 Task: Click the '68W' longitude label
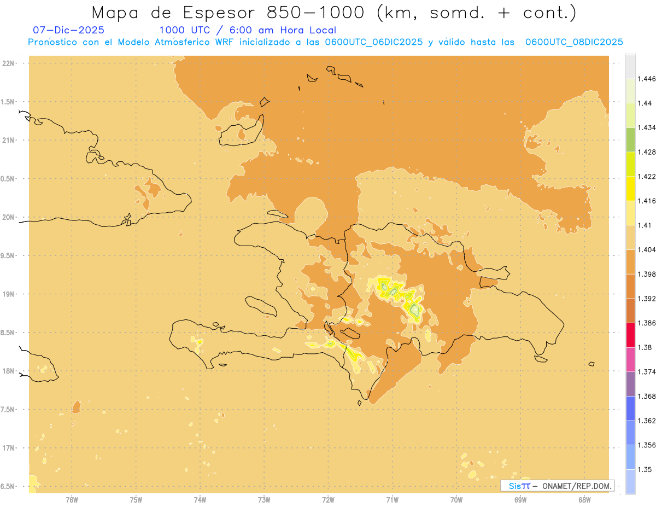point(584,500)
